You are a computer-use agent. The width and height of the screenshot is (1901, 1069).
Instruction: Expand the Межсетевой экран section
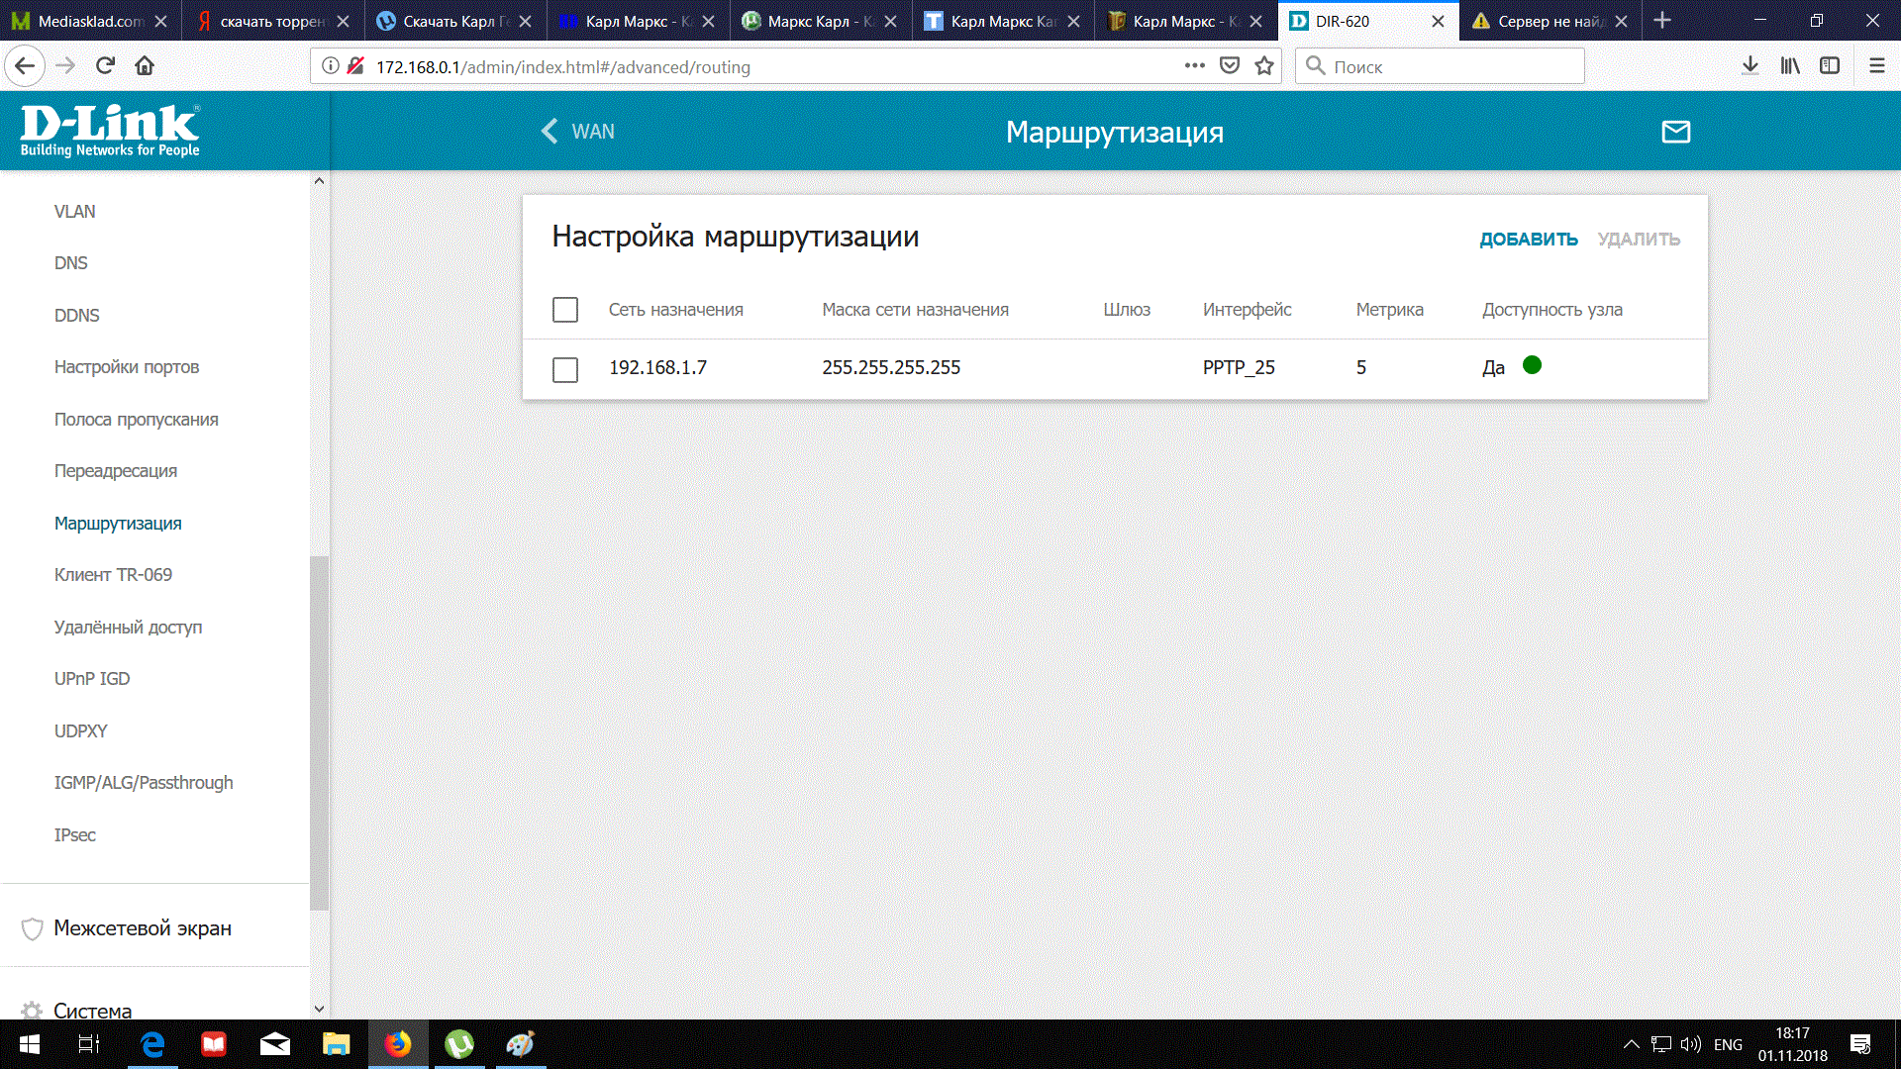tap(142, 928)
